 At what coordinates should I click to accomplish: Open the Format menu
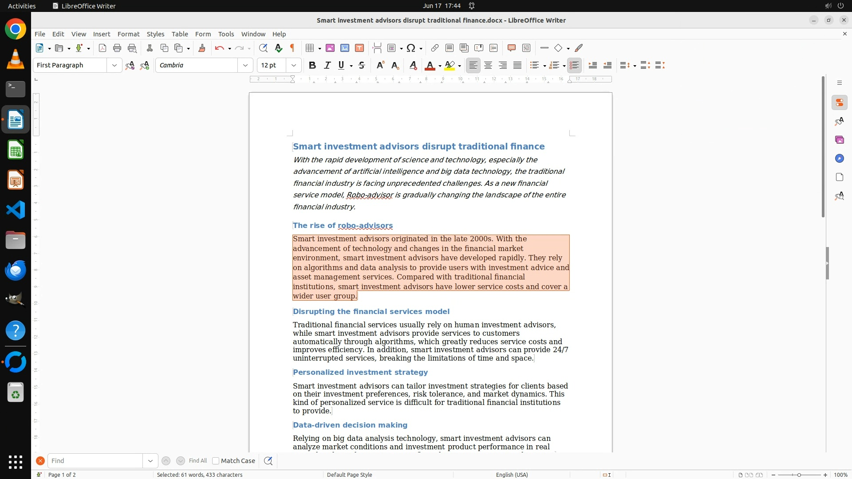[128, 34]
